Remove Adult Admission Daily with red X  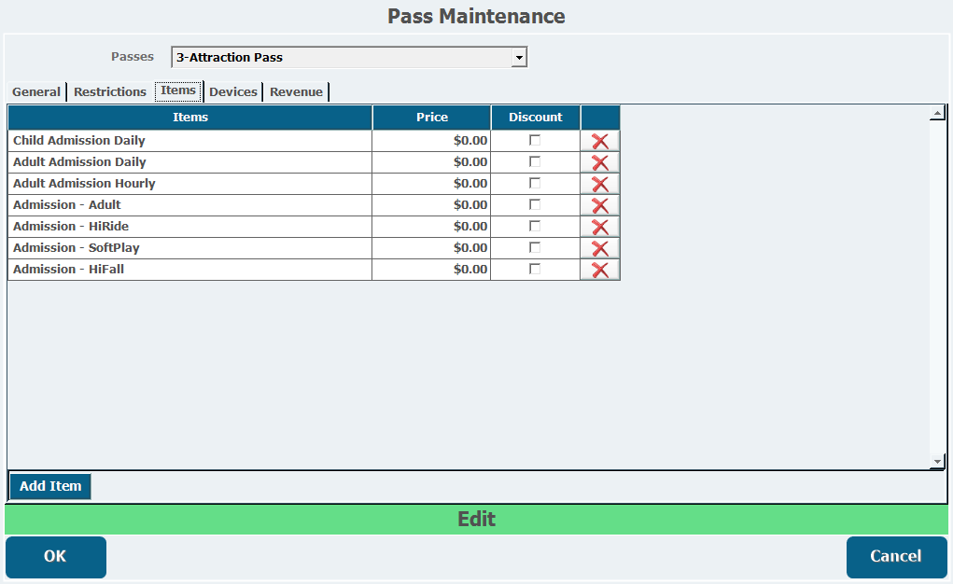point(600,162)
